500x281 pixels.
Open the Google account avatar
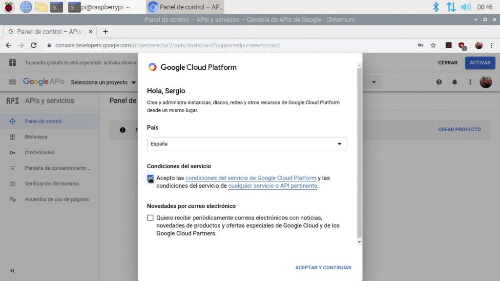point(486,82)
